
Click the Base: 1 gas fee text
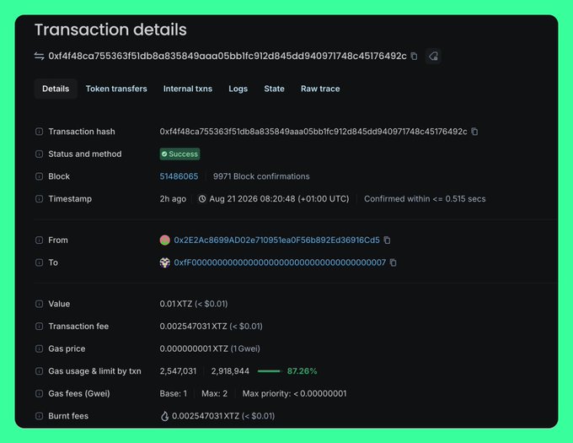tap(174, 393)
